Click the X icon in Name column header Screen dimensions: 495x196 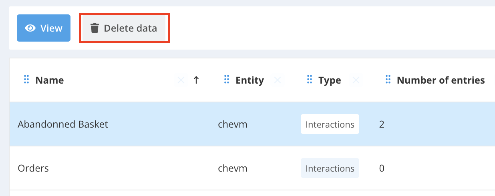(181, 80)
